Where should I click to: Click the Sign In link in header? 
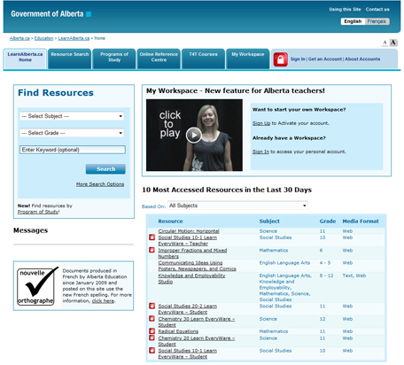tap(298, 59)
